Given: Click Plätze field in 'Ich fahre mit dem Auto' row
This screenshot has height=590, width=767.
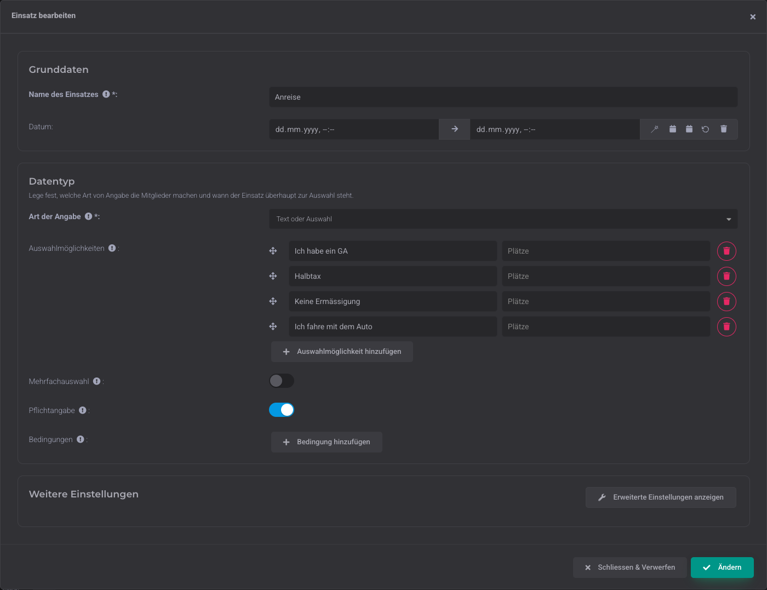Looking at the screenshot, I should (x=606, y=326).
